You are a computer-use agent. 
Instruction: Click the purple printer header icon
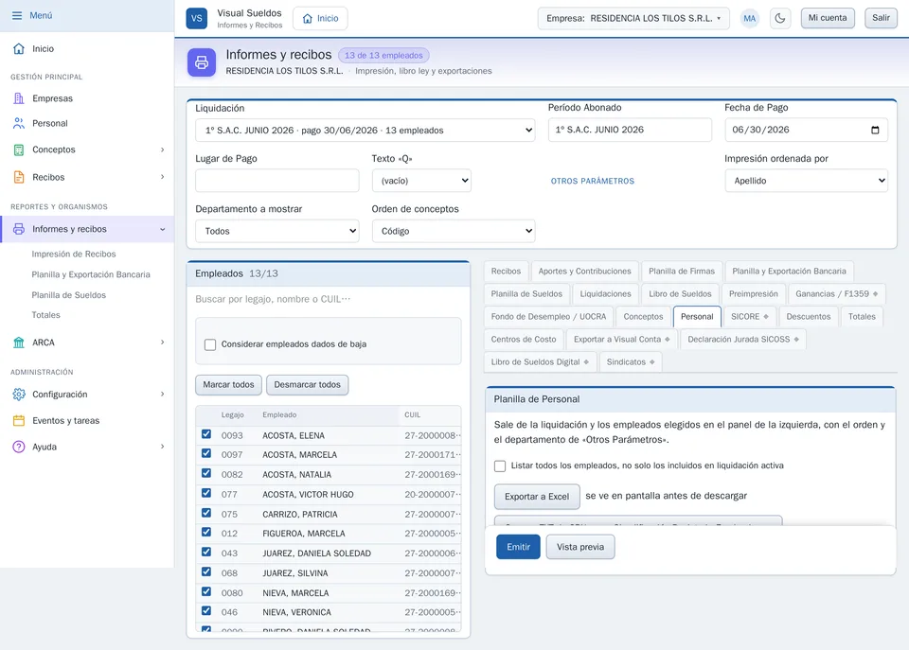pyautogui.click(x=202, y=62)
